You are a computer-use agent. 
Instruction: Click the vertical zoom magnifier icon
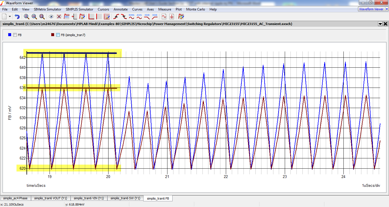click(26, 16)
